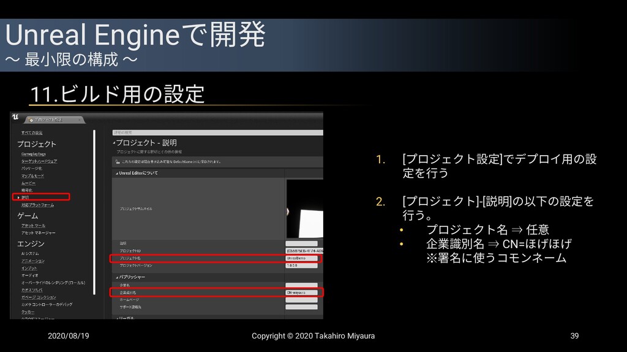Open オーバーライドのレンダリング(ローカル) settings
The width and height of the screenshot is (627, 352).
pyautogui.click(x=53, y=282)
